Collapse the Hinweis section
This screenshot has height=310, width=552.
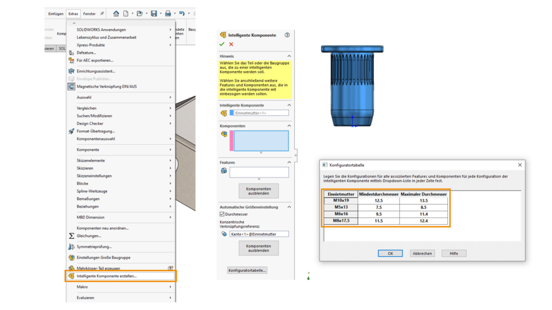point(289,57)
